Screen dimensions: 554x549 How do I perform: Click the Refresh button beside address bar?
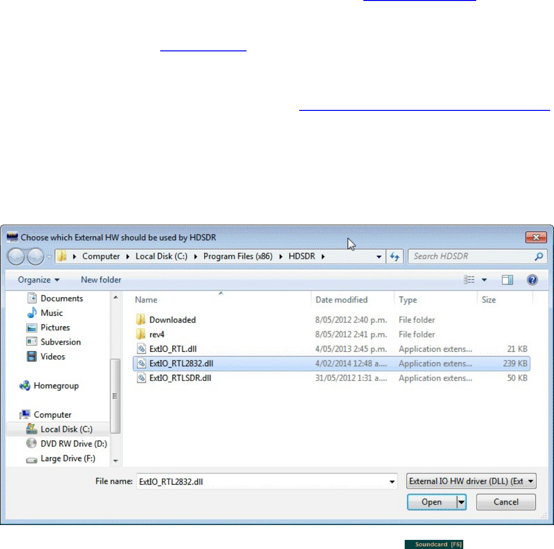click(x=395, y=256)
